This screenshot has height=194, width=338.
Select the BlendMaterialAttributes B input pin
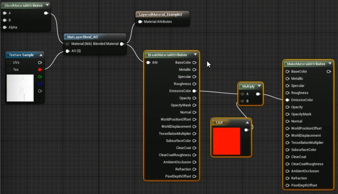(5, 20)
